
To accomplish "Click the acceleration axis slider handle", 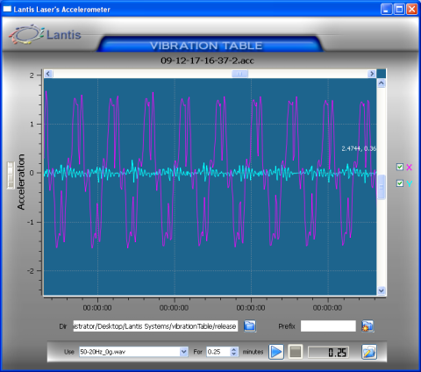I will point(11,175).
